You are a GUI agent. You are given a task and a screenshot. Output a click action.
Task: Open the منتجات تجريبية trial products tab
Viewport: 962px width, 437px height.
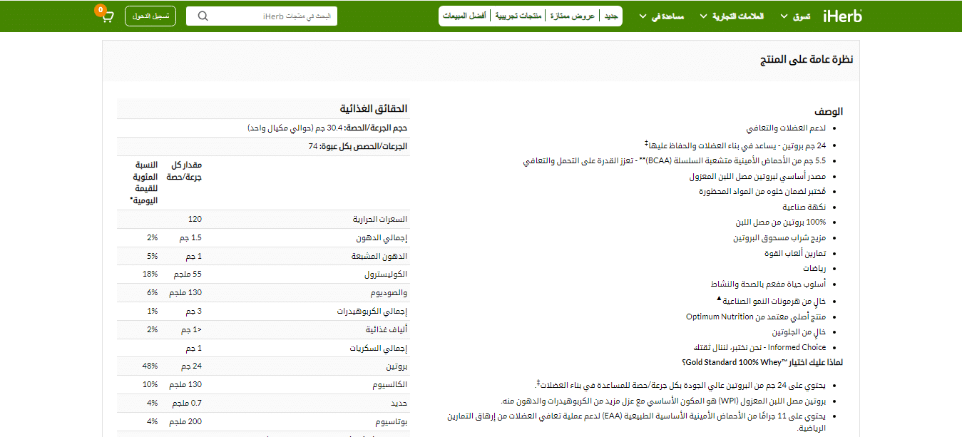tap(519, 16)
